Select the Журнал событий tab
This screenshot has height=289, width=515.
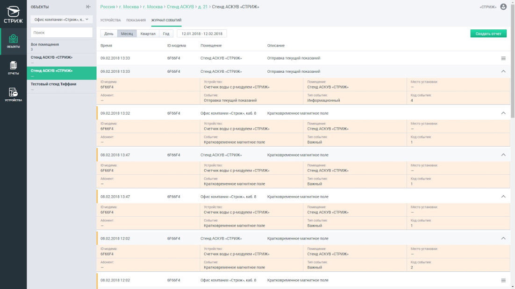(166, 21)
